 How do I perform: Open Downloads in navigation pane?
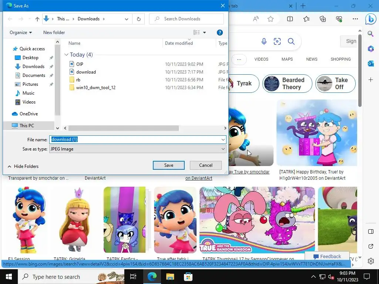pos(33,67)
